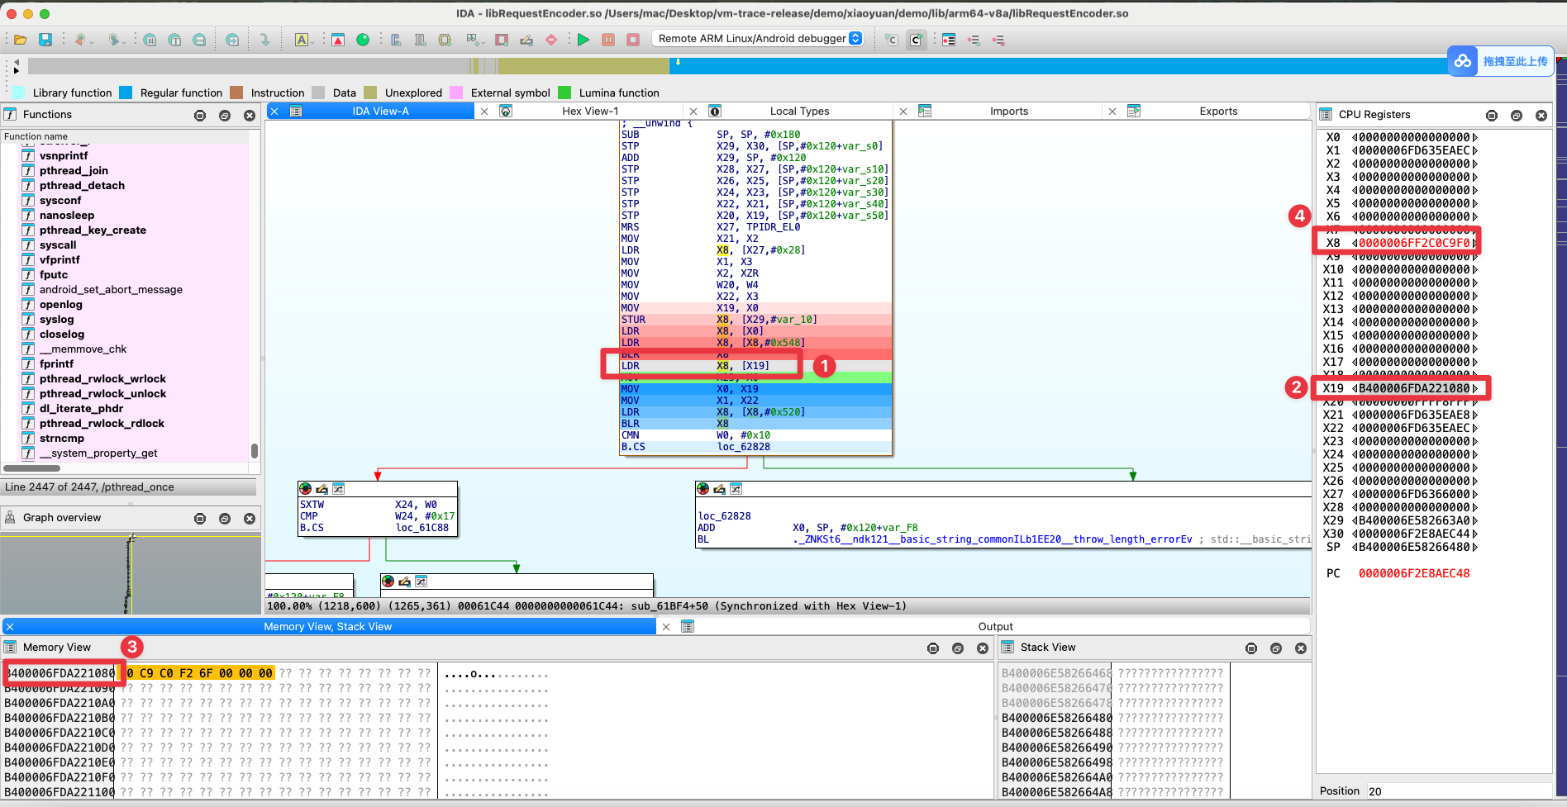Switch to the Hex View-1 tab
Viewport: 1567px width, 807px height.
(589, 112)
